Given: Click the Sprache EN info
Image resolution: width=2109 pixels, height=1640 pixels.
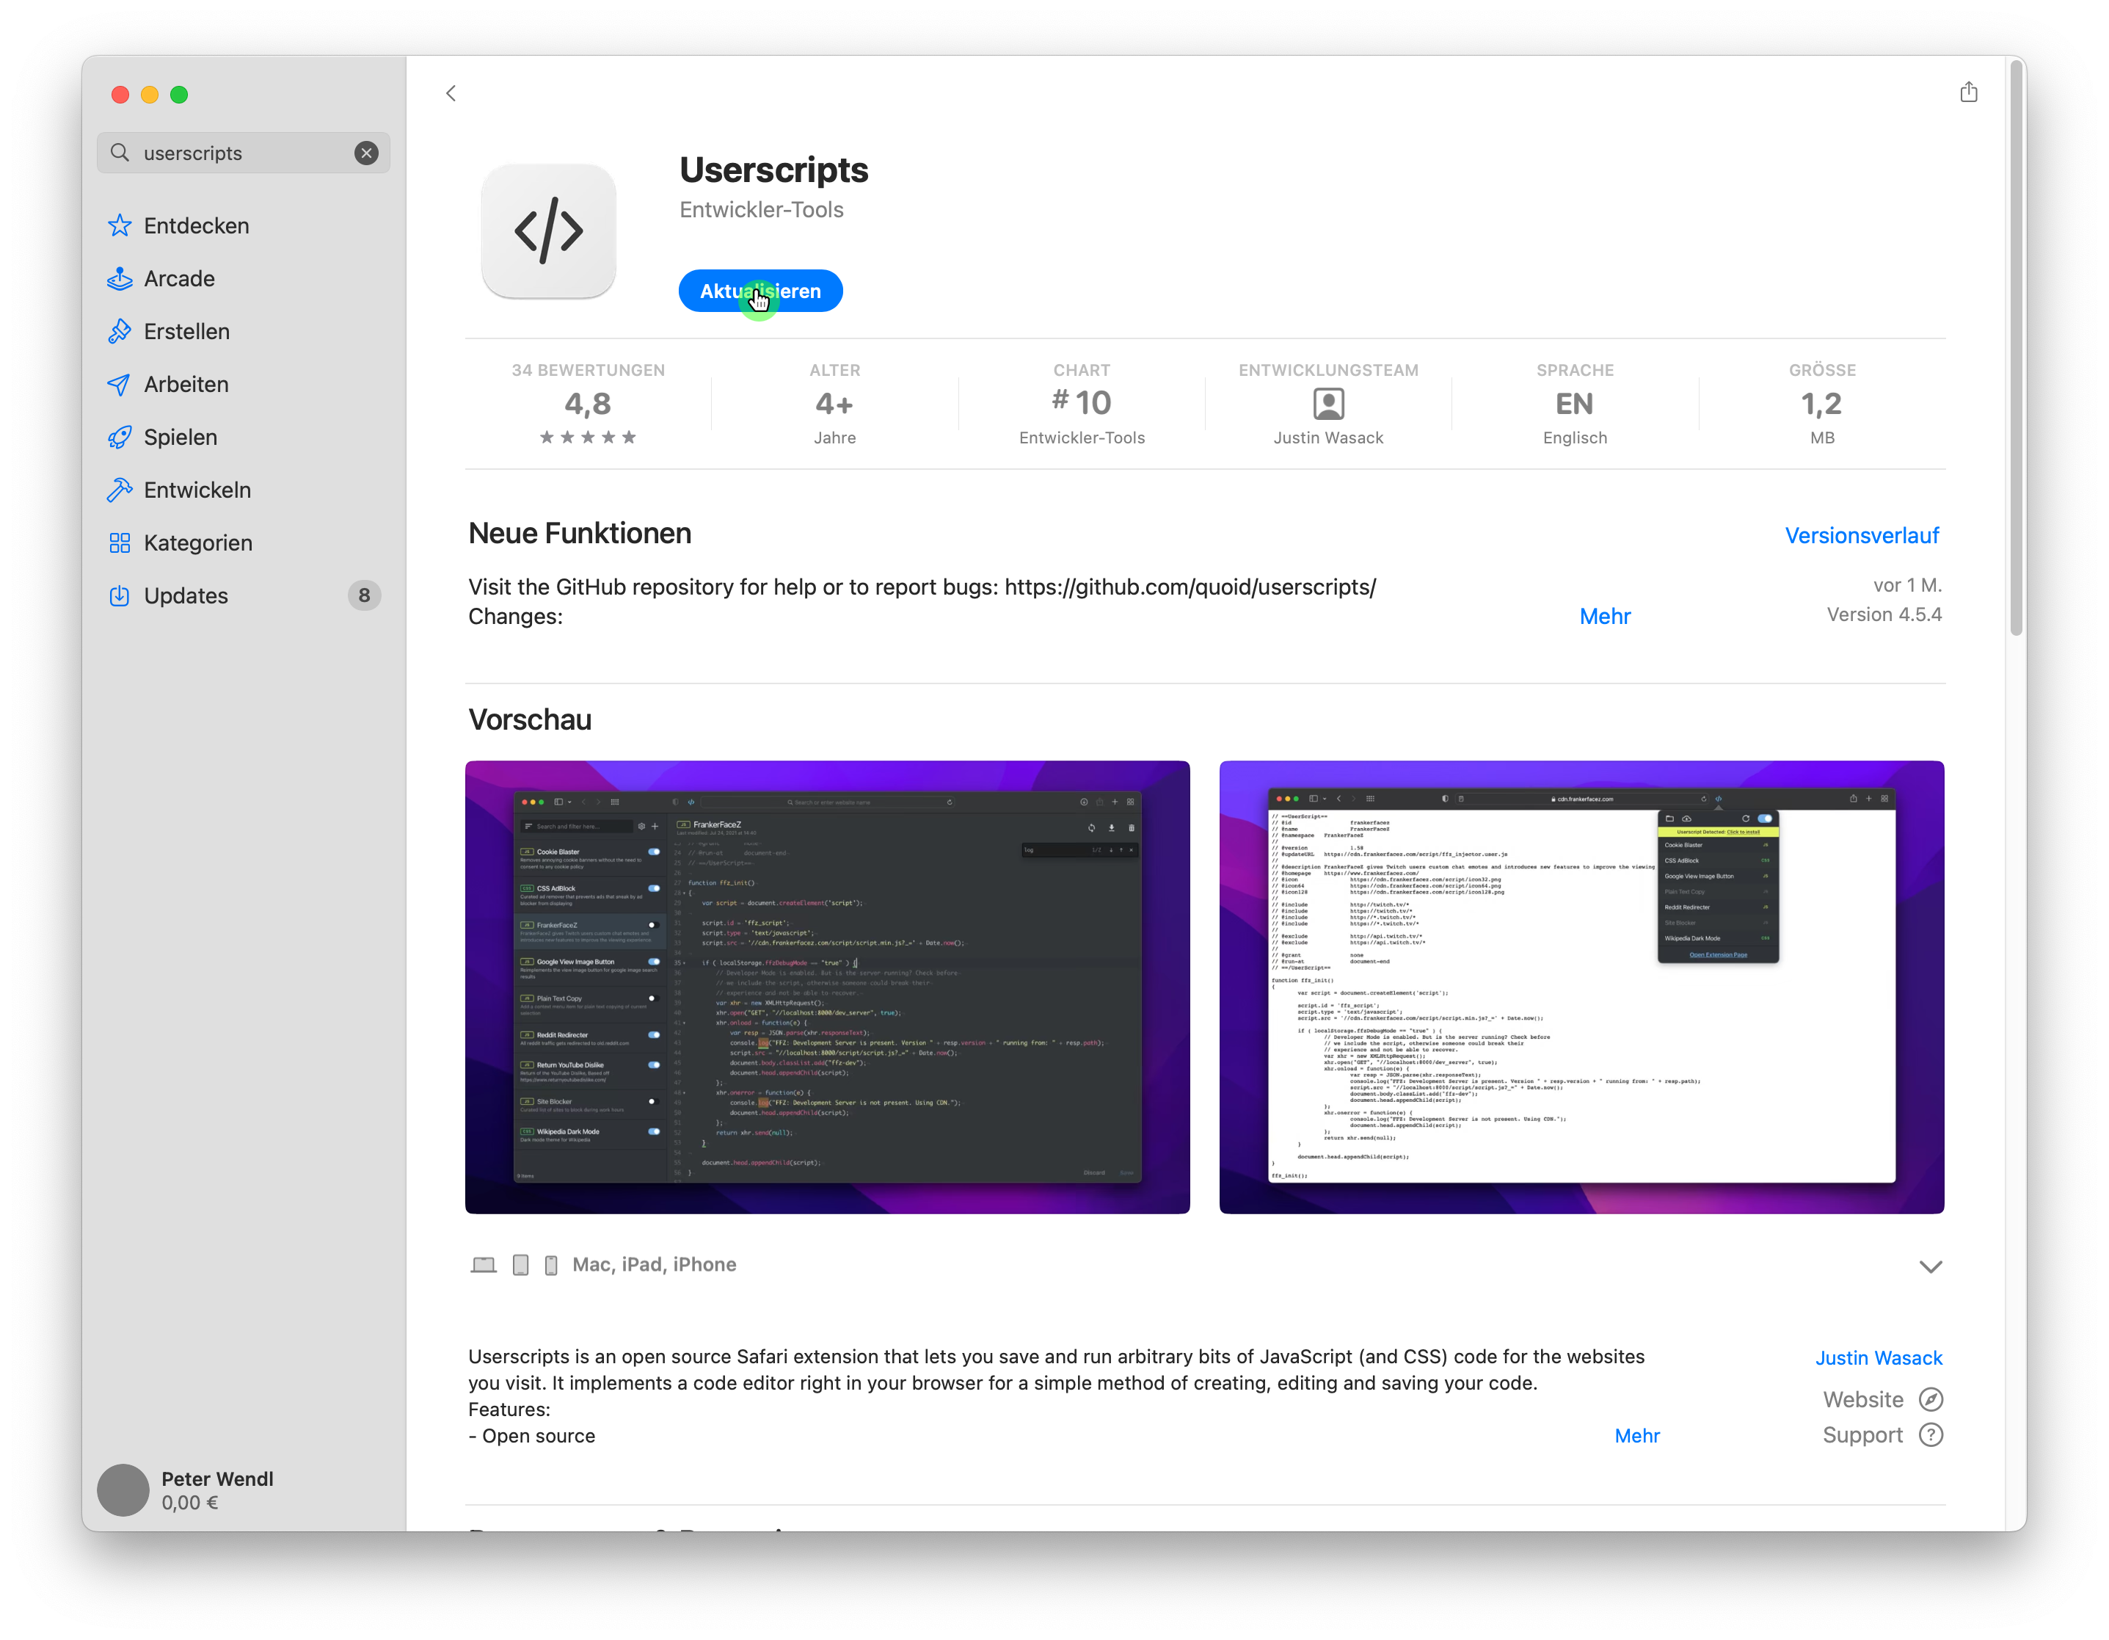Looking at the screenshot, I should [1575, 404].
